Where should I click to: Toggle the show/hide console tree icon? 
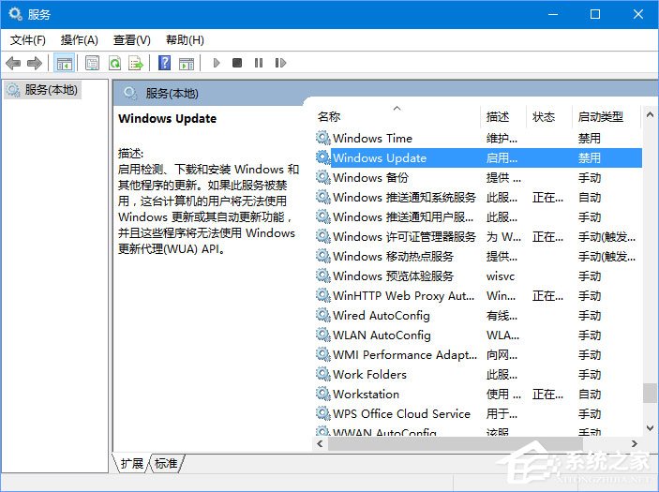(65, 64)
